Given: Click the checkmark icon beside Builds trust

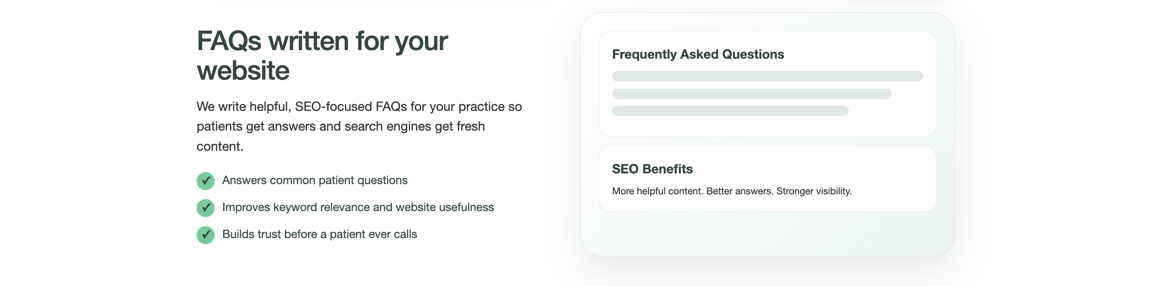Looking at the screenshot, I should (x=206, y=235).
